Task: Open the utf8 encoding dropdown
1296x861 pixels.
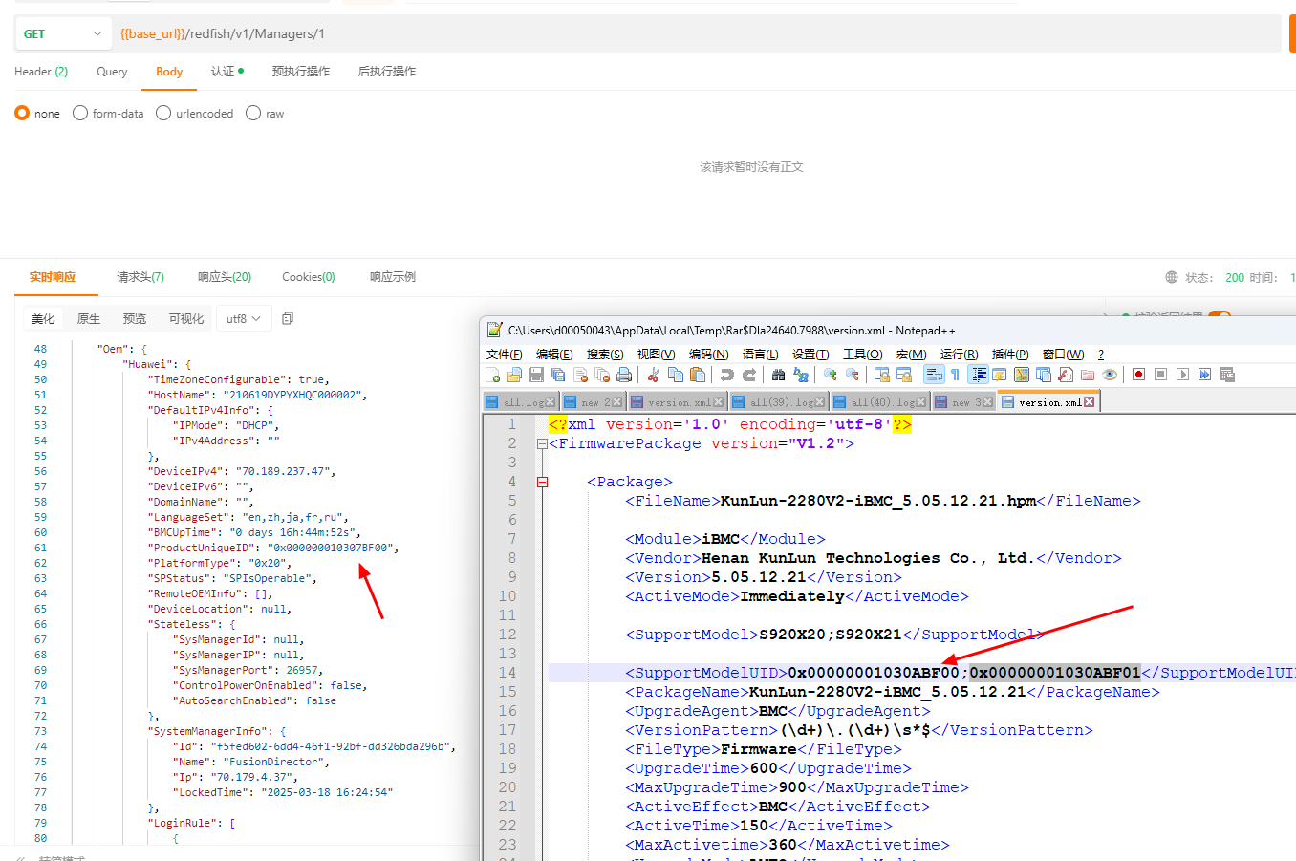Action: [244, 318]
